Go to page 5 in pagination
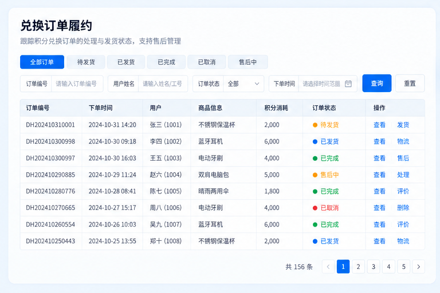The width and height of the screenshot is (440, 293). [x=403, y=267]
